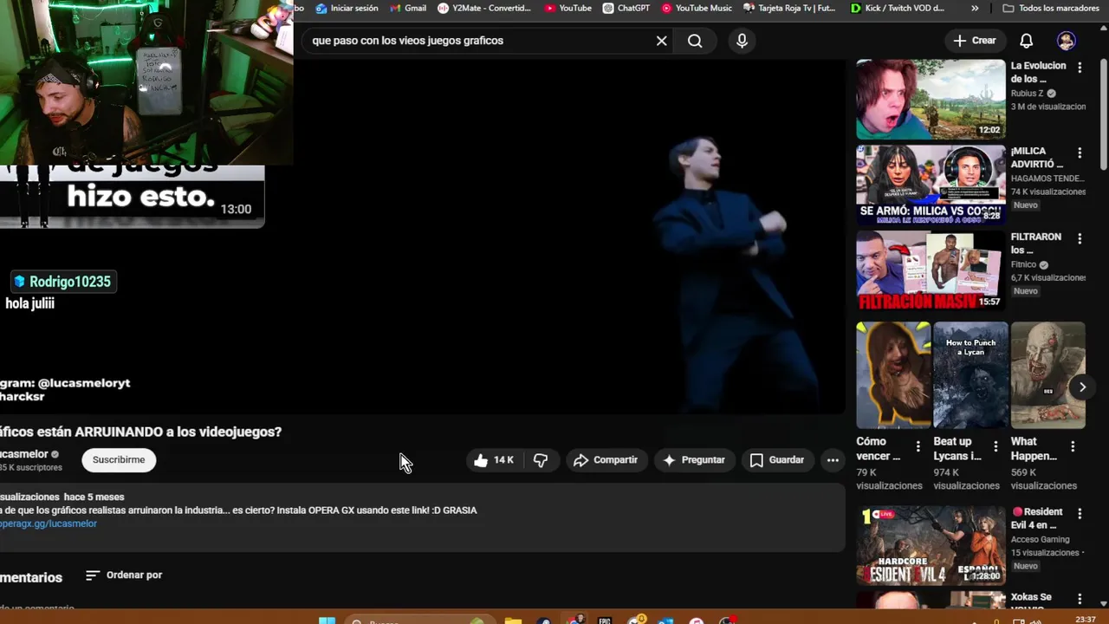Click the Suscribirme button
Screen dimensions: 1109x624
[x=119, y=459]
